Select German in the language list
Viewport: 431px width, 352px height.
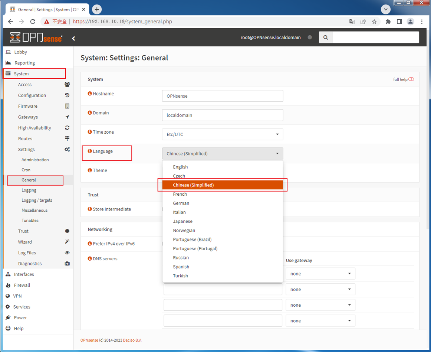(x=223, y=203)
